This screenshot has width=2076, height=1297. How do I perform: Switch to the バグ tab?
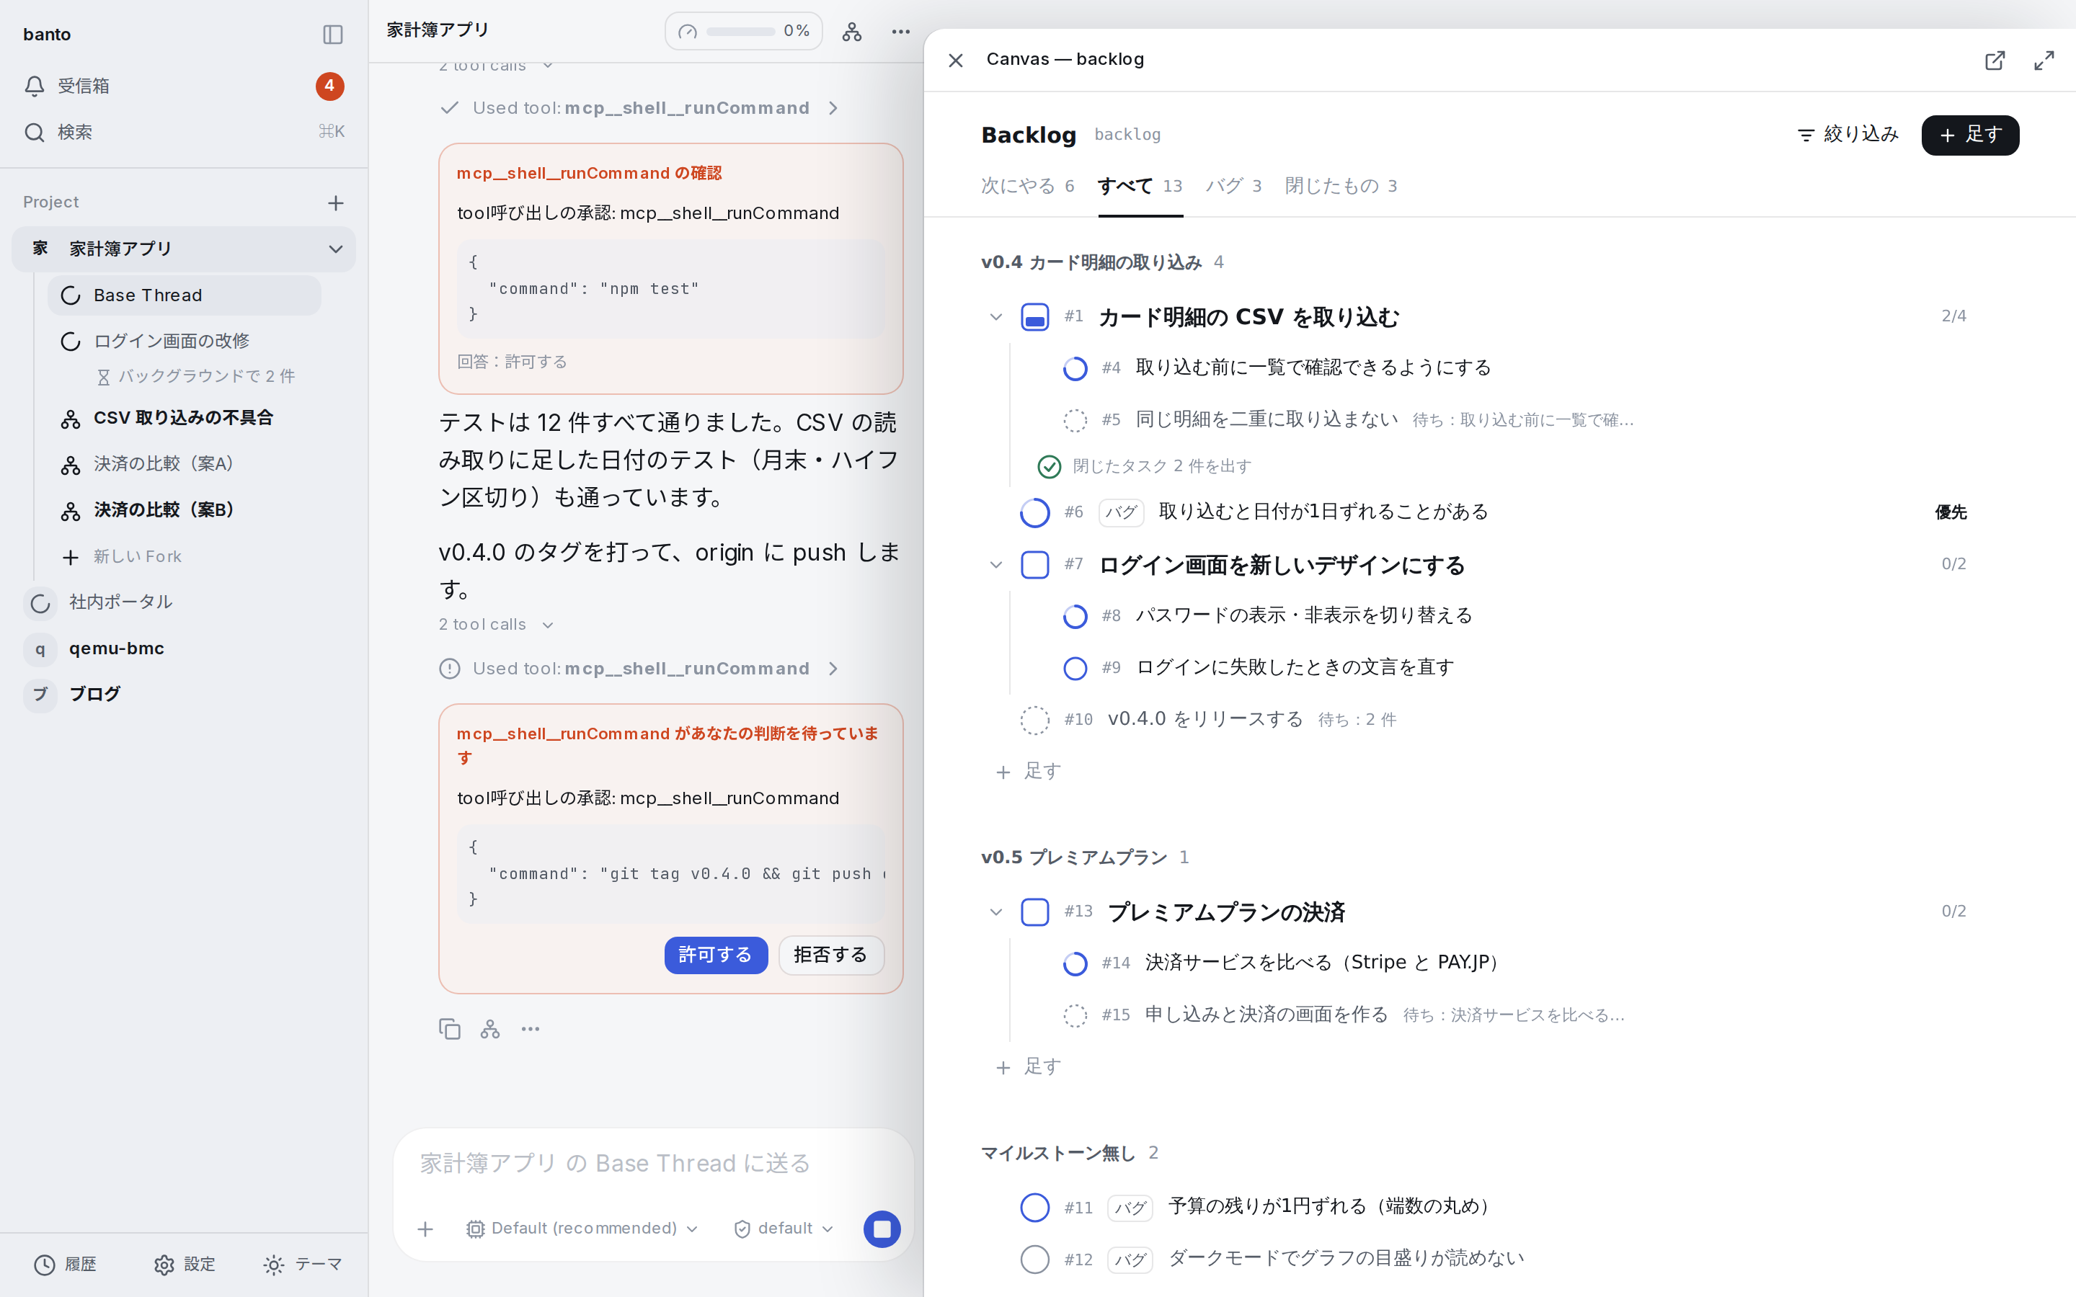1233,186
